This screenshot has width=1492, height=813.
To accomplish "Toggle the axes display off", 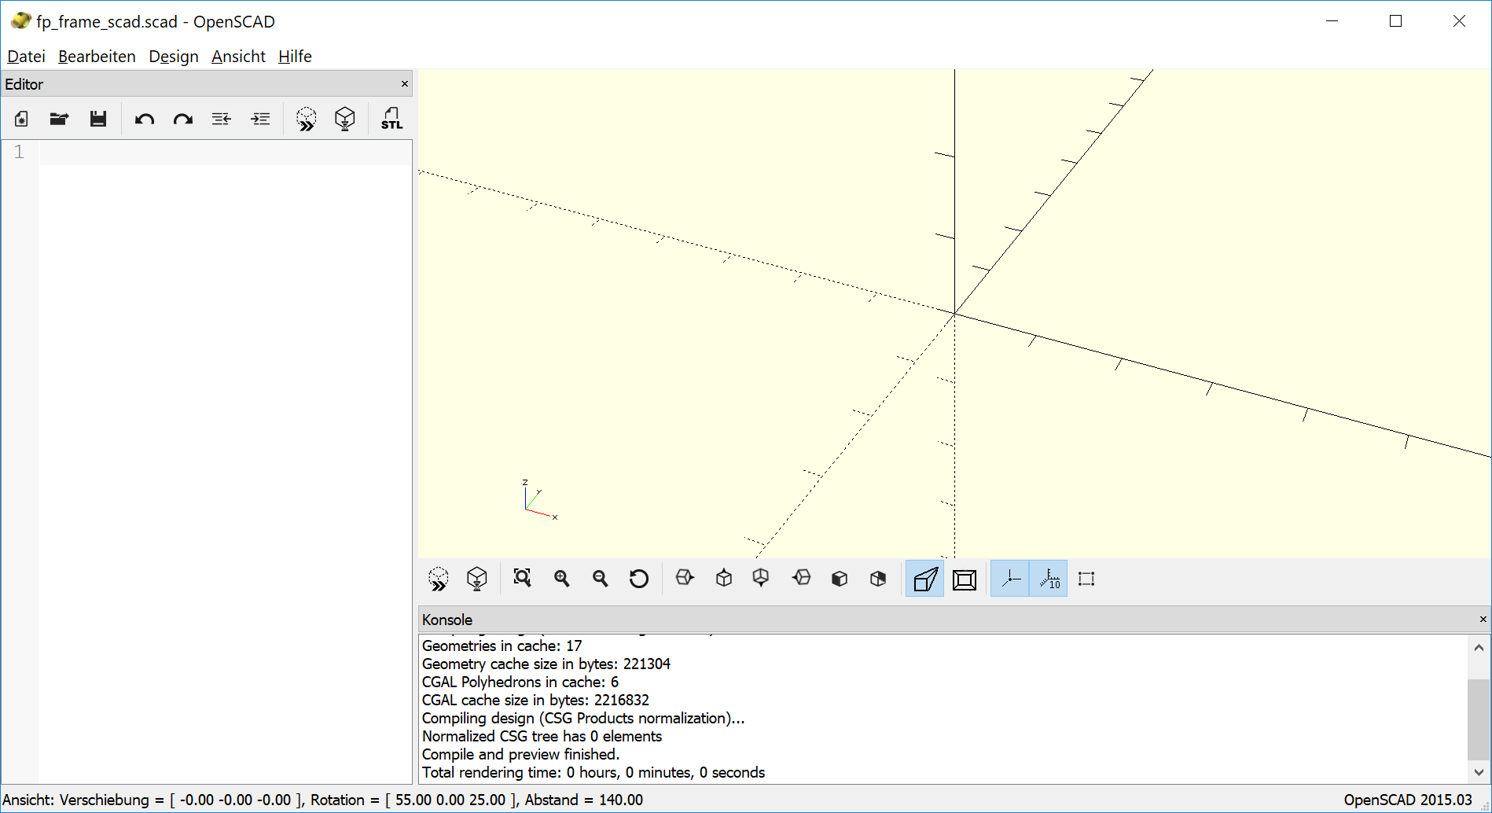I will coord(1009,578).
